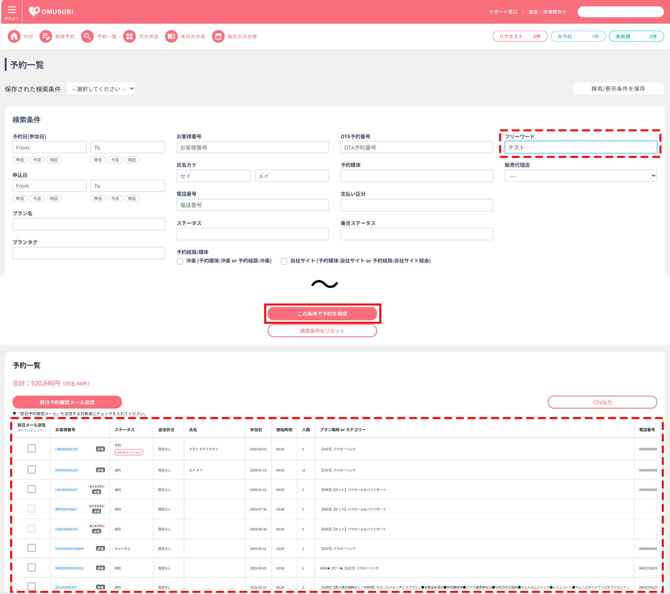Screen dimensions: 670x594
Task: Open 仮予約 1件 counter
Action: 578,36
